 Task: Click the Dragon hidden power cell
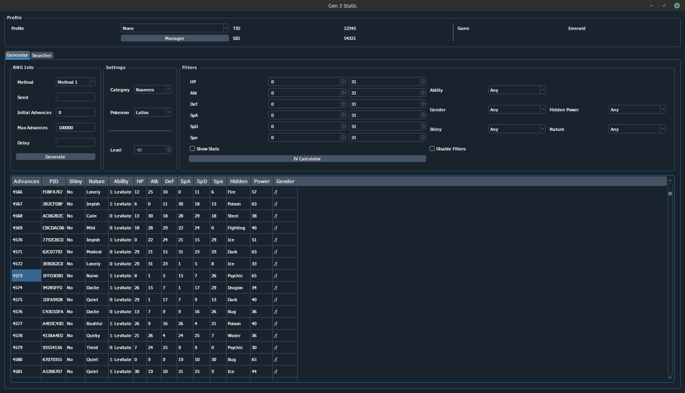coord(238,288)
